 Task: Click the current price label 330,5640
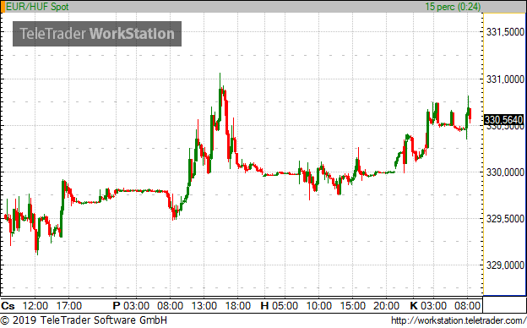click(x=503, y=120)
